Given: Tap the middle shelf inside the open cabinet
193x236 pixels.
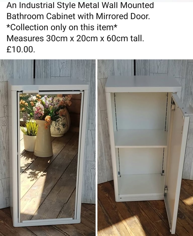Looking at the screenshot, I should [141, 139].
